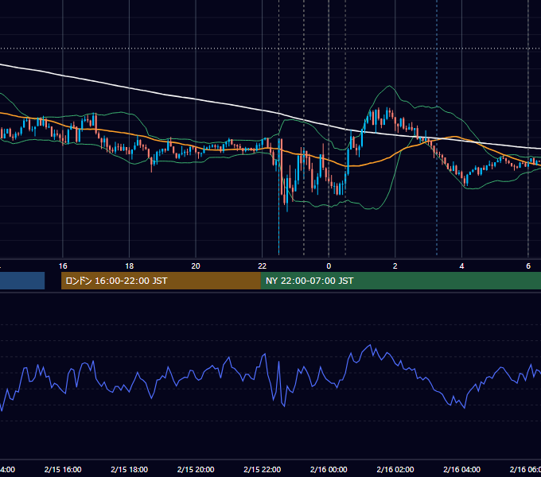The height and width of the screenshot is (477, 541).
Task: Click the 18 hour axis label
Action: 130,266
